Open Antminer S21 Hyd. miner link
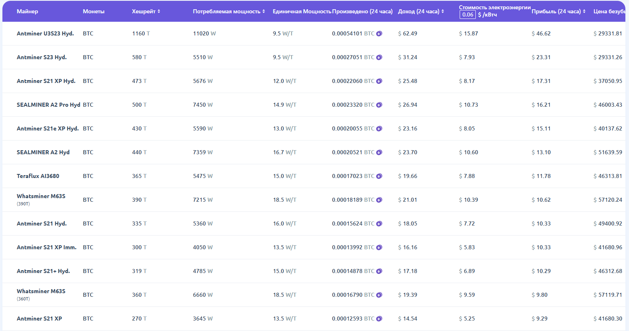 (42, 223)
